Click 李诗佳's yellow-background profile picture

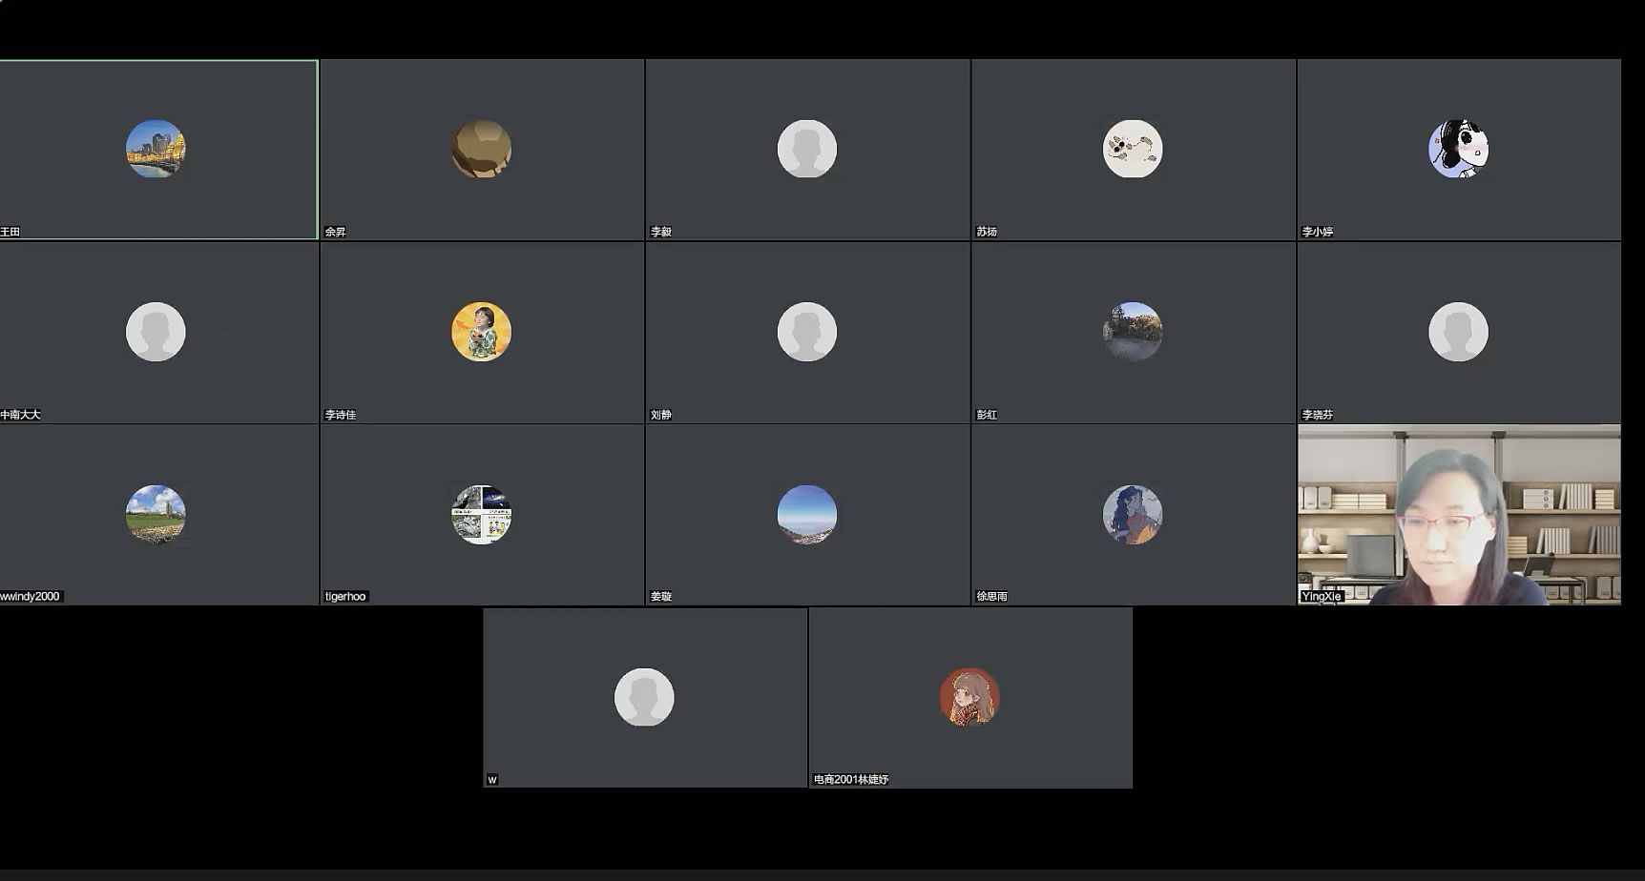coord(481,332)
